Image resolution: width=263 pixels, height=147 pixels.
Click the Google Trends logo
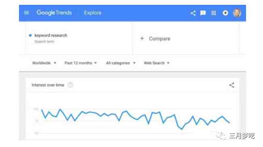[54, 13]
